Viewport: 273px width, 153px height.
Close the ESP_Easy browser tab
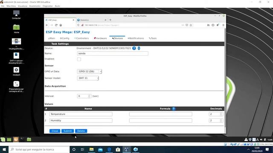coord(73,20)
